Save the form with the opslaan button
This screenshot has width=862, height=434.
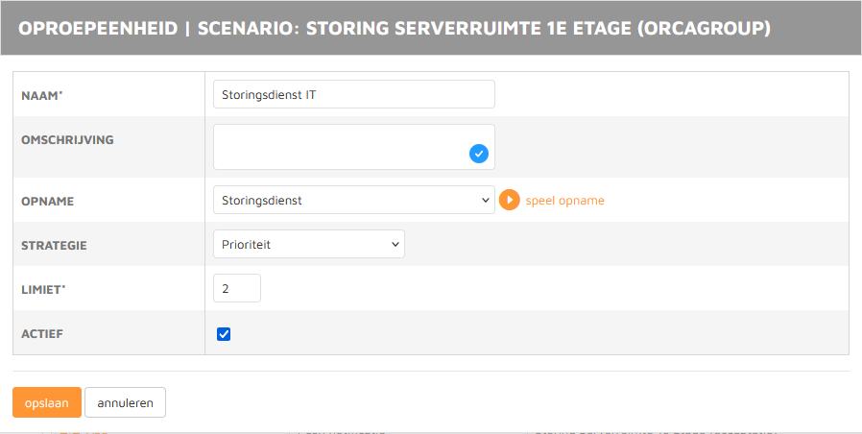(47, 403)
